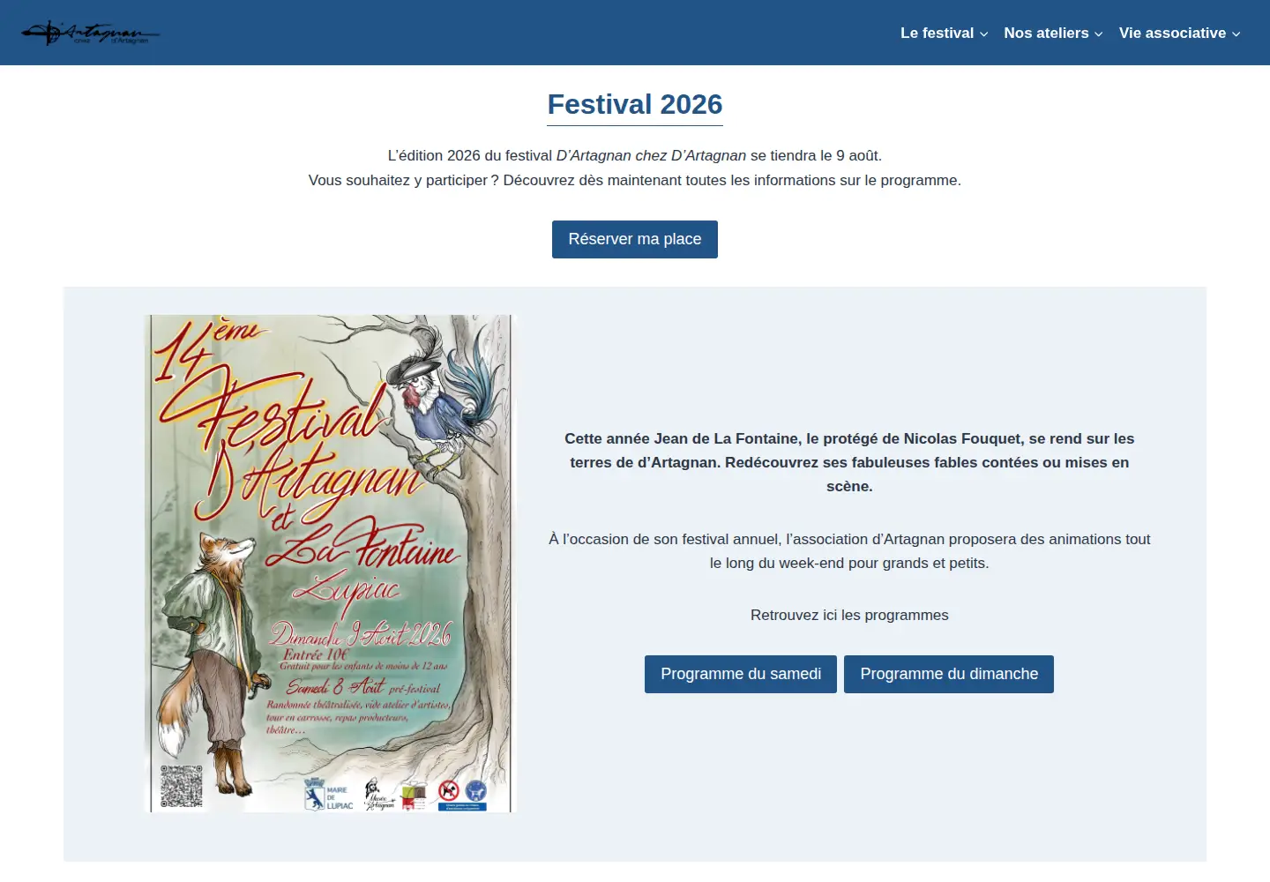Click the sentence "L'édition 2026 du festival"
The image size is (1270, 882).
tap(635, 155)
